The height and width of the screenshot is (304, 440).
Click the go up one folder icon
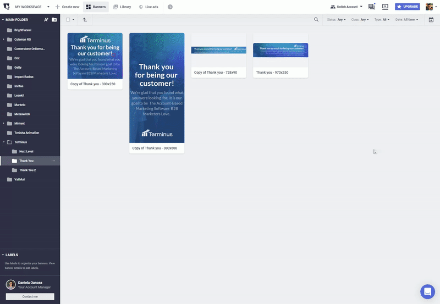85,20
